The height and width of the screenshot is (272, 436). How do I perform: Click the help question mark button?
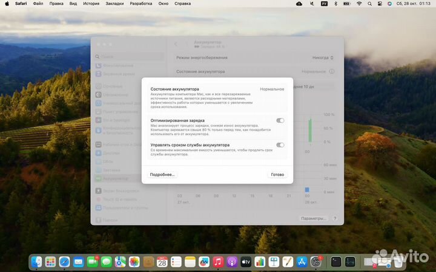(x=335, y=218)
